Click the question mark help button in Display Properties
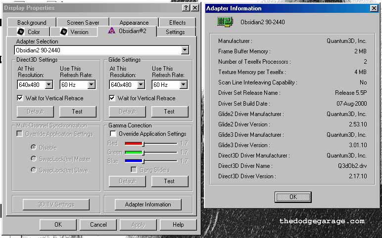The height and width of the screenshot is (238, 382). tap(186, 8)
